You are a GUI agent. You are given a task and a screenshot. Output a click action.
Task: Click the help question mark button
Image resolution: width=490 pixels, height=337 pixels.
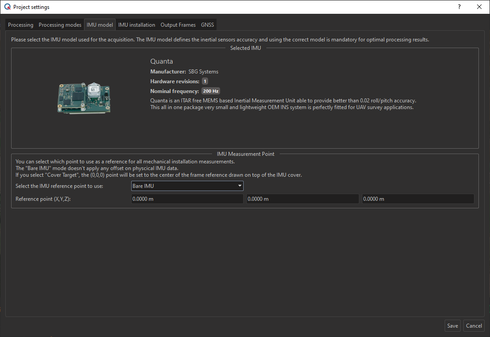tap(459, 7)
